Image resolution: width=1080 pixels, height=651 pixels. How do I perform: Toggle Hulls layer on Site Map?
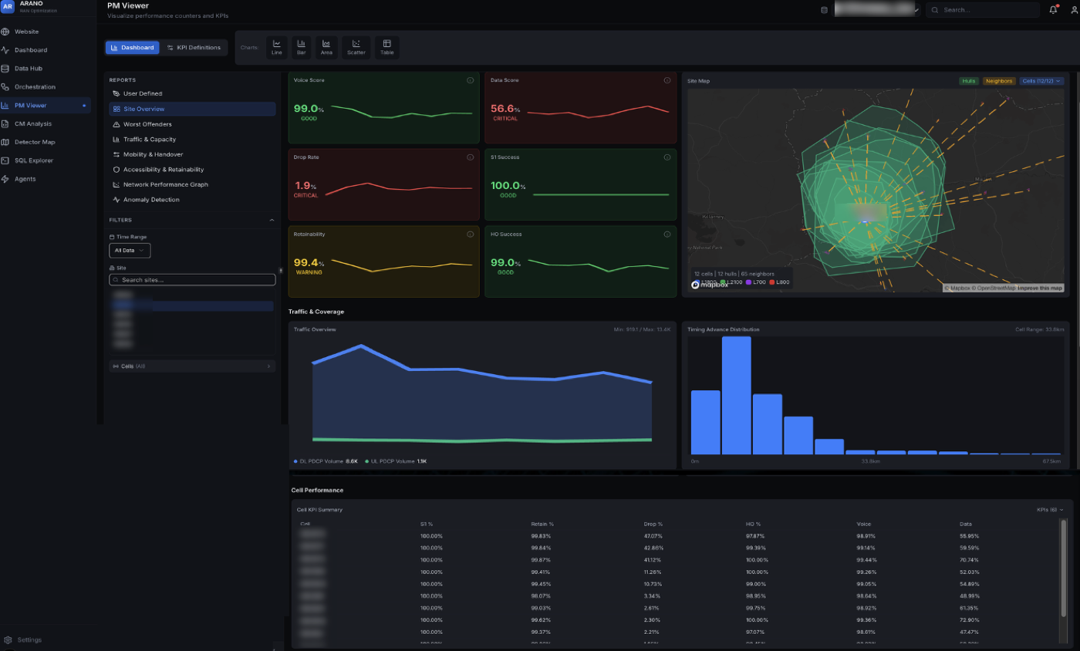[968, 81]
